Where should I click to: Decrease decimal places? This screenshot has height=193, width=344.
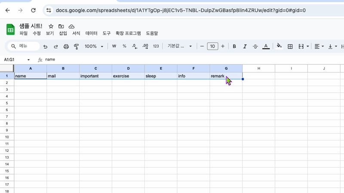(135, 46)
